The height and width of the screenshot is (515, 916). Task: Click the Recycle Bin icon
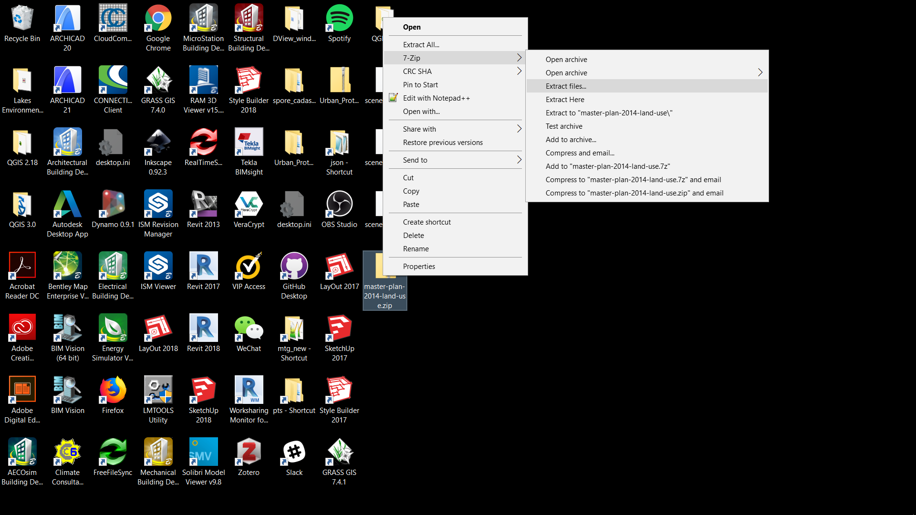22,20
